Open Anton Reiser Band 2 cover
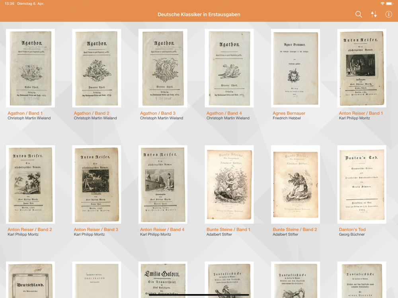Viewport: 398px width, 298px height. point(31,184)
